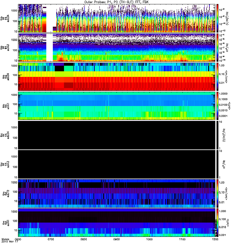Click the 1000 y-axis tick of thc fbk scm1 panel

(14, 212)
